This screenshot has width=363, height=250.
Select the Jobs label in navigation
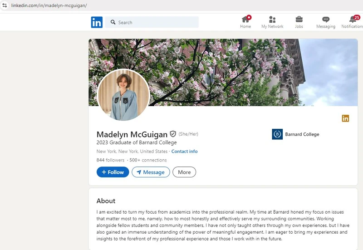pyautogui.click(x=299, y=26)
